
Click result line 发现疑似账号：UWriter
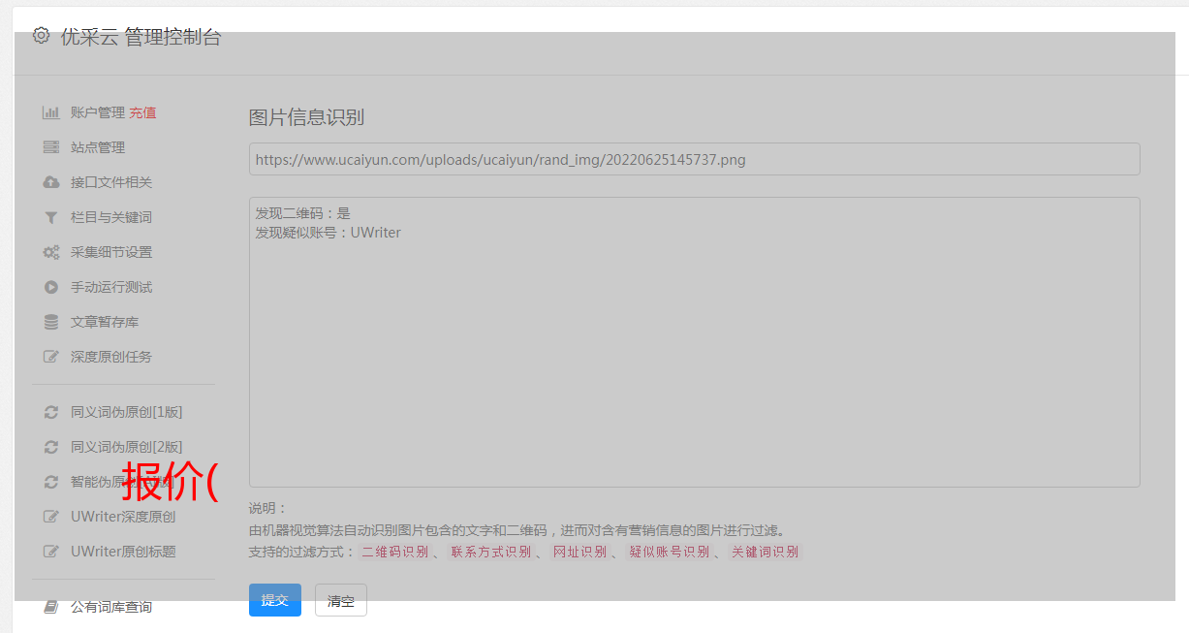click(328, 233)
